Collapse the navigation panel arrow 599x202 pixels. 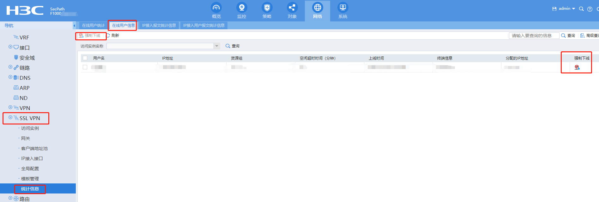click(x=74, y=26)
